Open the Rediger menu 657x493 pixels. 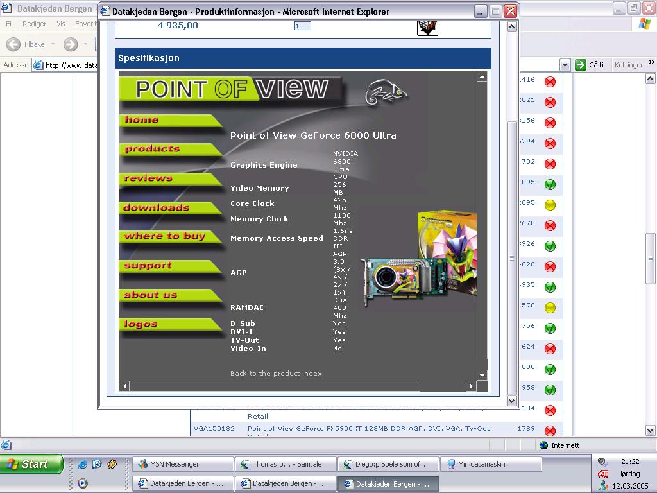(x=34, y=24)
